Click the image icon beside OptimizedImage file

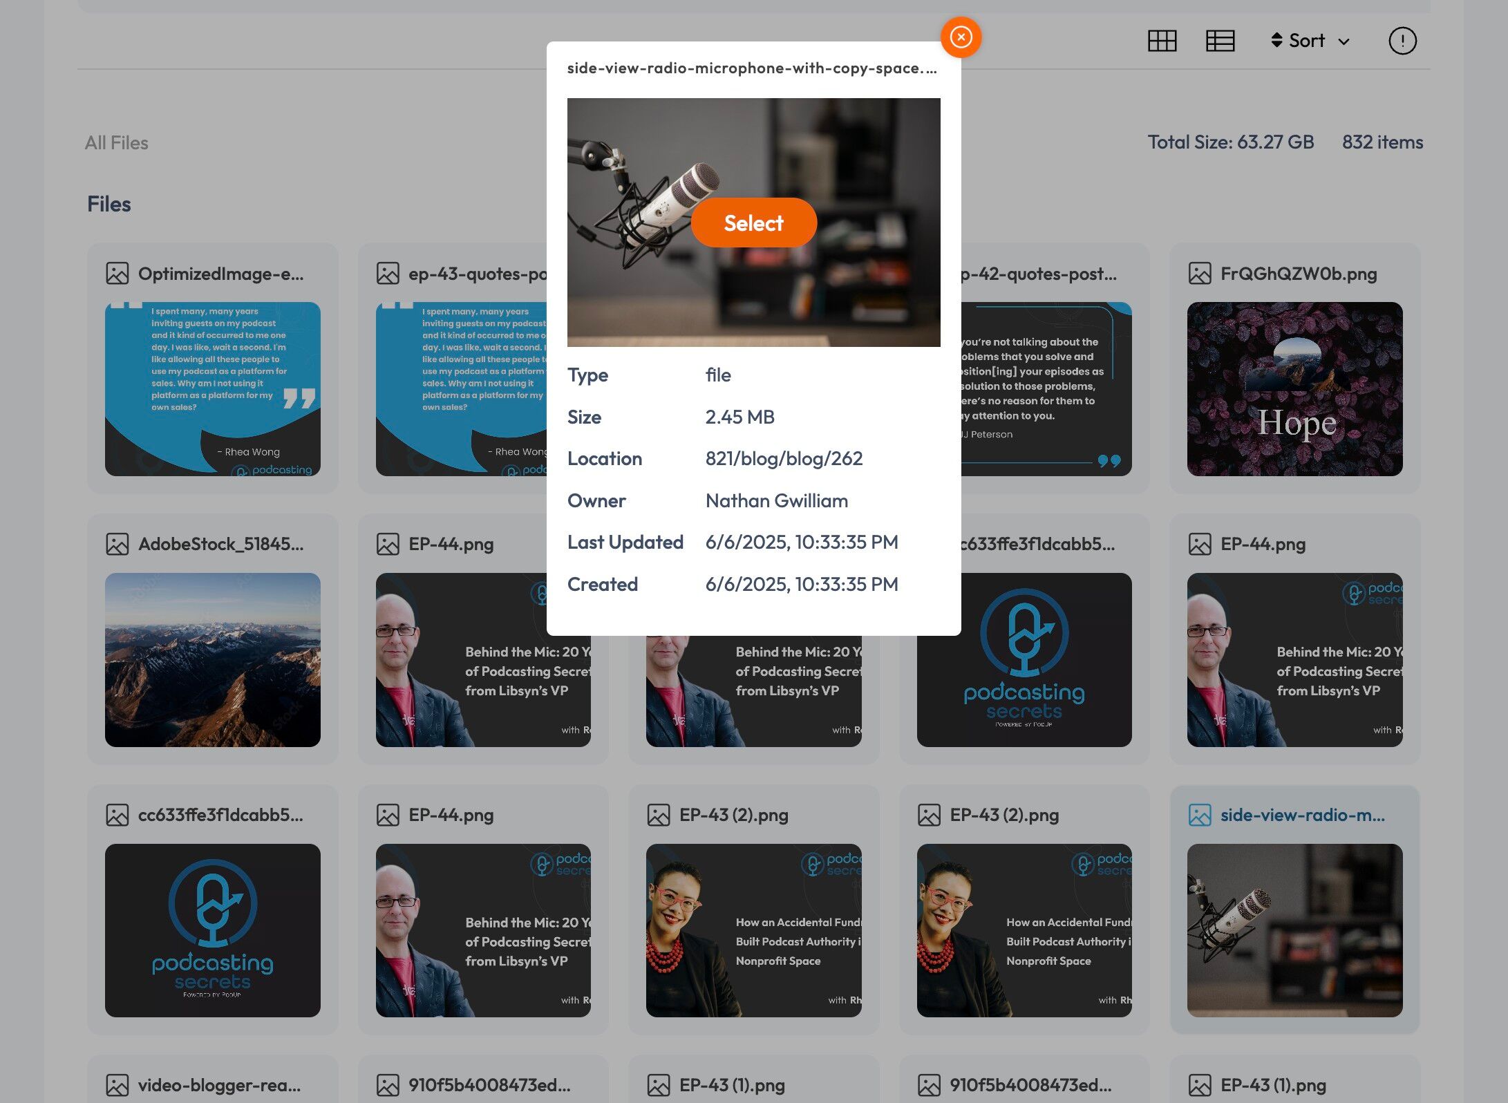[x=117, y=274]
